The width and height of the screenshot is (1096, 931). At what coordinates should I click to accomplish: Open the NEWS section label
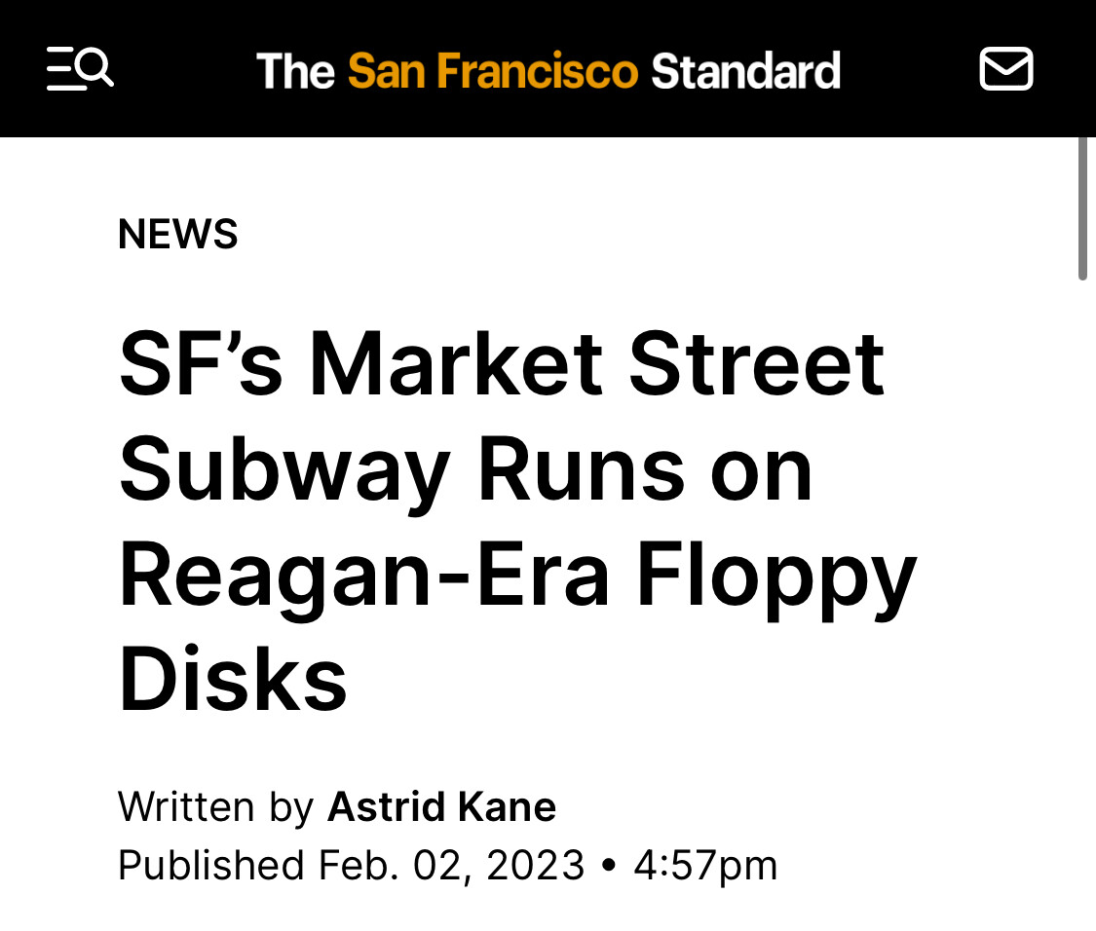tap(178, 235)
